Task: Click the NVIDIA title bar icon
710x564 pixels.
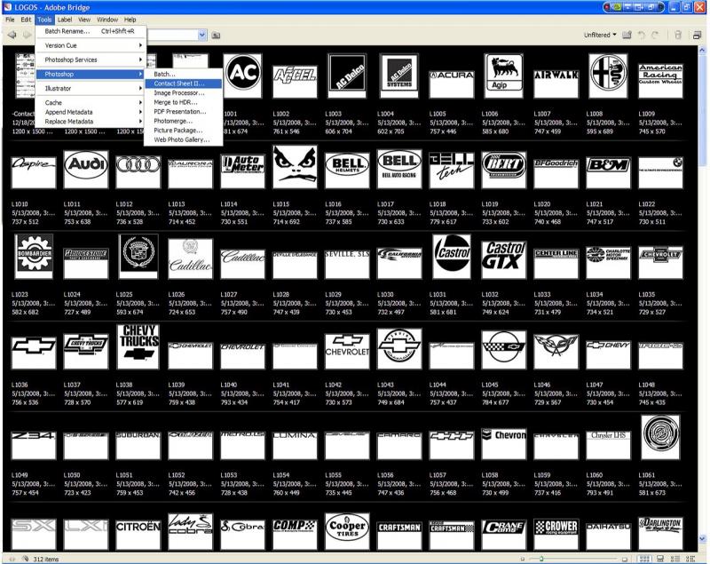Action: (x=616, y=7)
